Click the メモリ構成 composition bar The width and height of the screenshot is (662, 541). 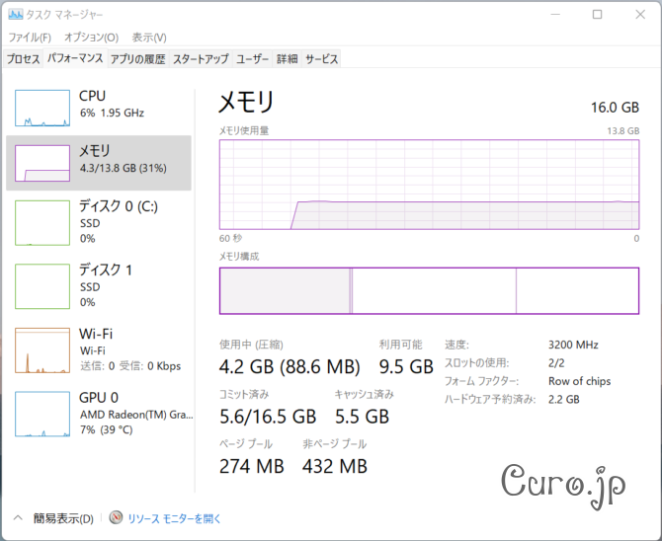[429, 290]
